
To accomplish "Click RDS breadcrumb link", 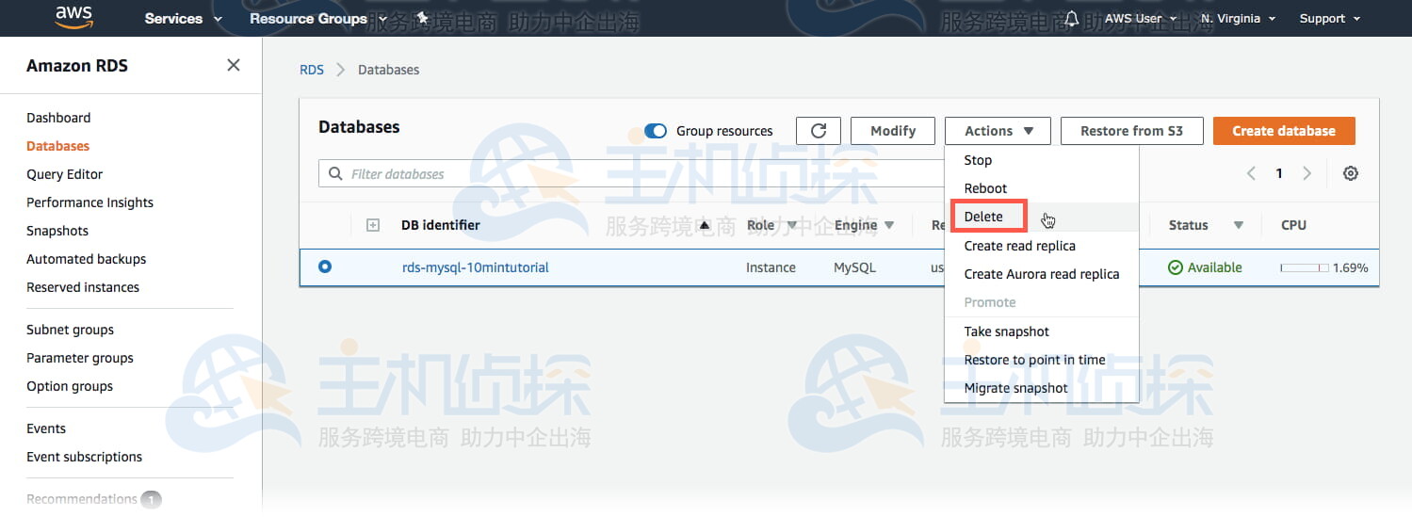I will coord(312,70).
